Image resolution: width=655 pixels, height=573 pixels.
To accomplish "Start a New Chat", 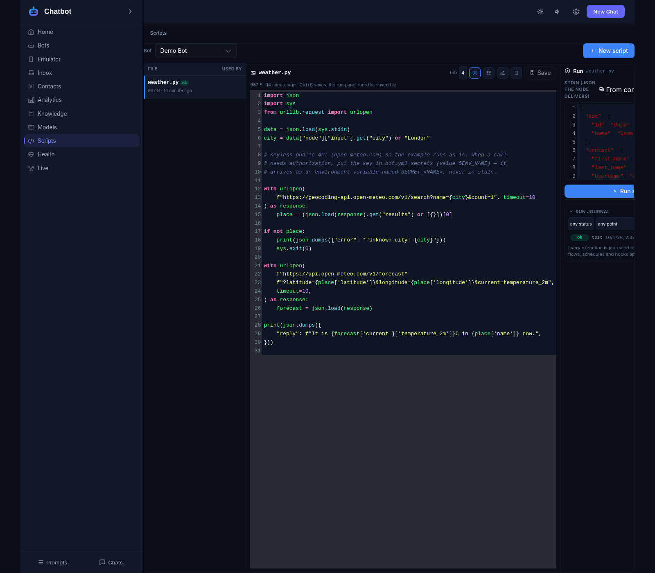I will (605, 11).
